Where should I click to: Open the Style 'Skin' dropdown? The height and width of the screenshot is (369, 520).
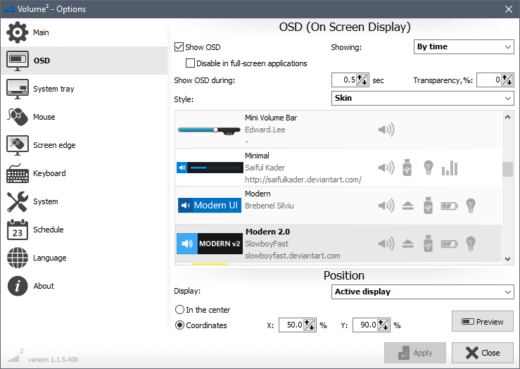coord(422,99)
